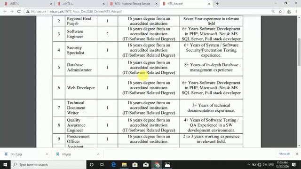This screenshot has width=301, height=169.
Task: Click '8+ Years of in-depth Database' text
Action: point(211,65)
